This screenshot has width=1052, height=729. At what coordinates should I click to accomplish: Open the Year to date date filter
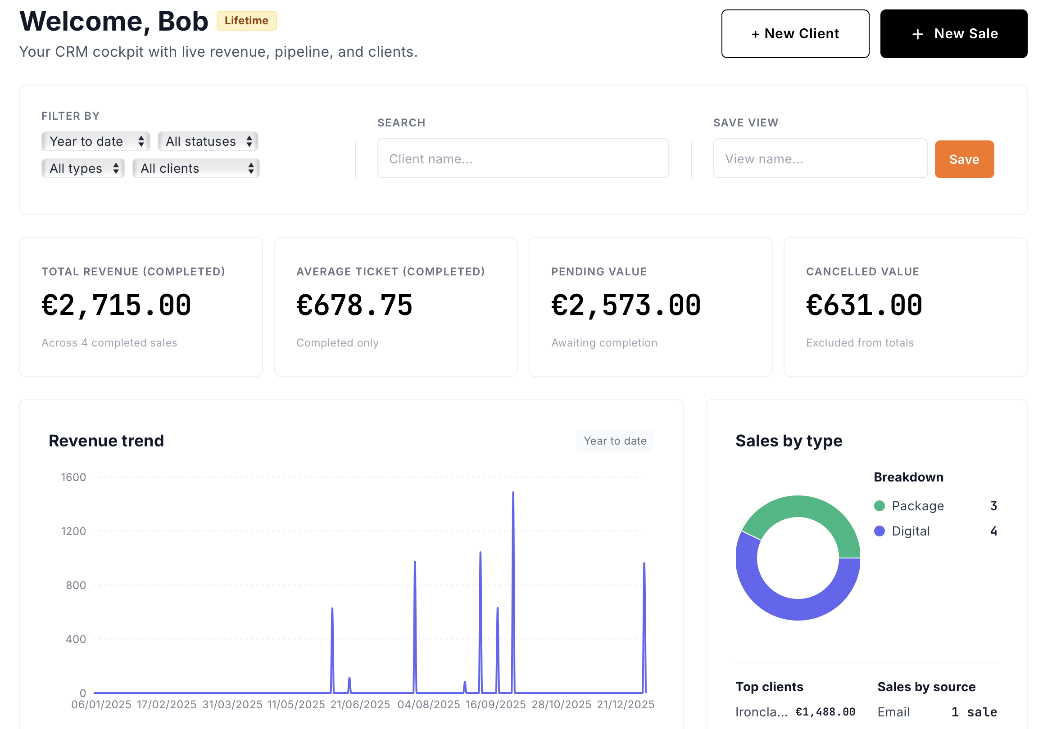click(95, 141)
